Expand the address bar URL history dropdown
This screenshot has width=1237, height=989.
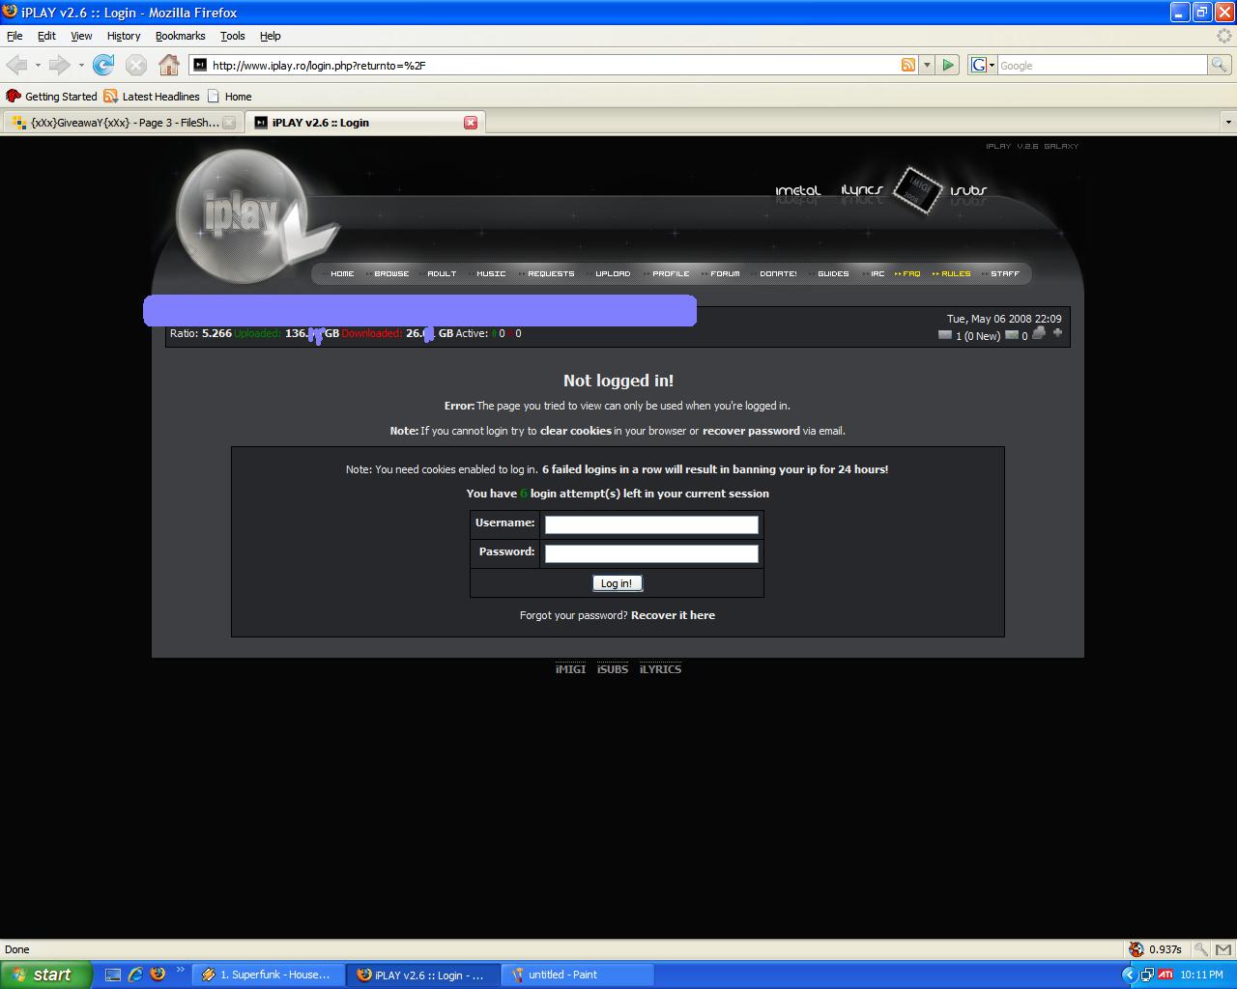(x=927, y=65)
